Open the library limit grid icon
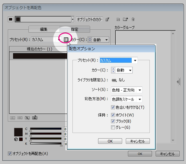186x164 pixels. tap(114, 80)
